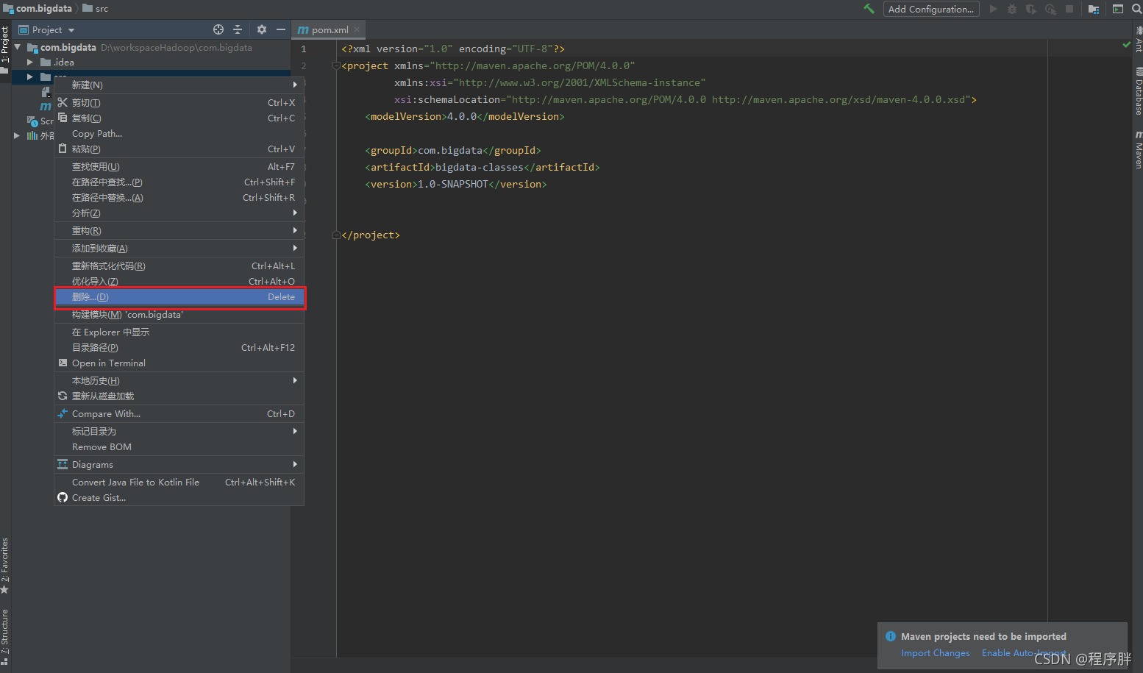Click the Import Changes link

tap(935, 653)
